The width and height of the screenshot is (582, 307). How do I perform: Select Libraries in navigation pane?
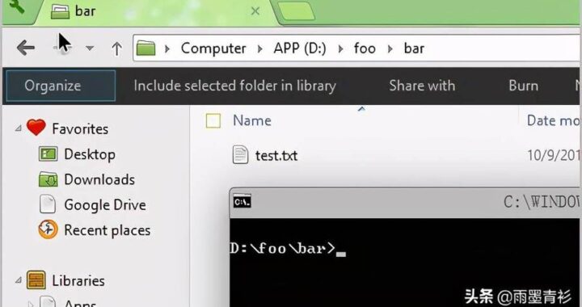(78, 280)
